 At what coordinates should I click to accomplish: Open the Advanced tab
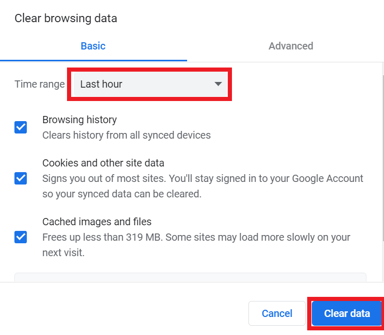pos(291,46)
